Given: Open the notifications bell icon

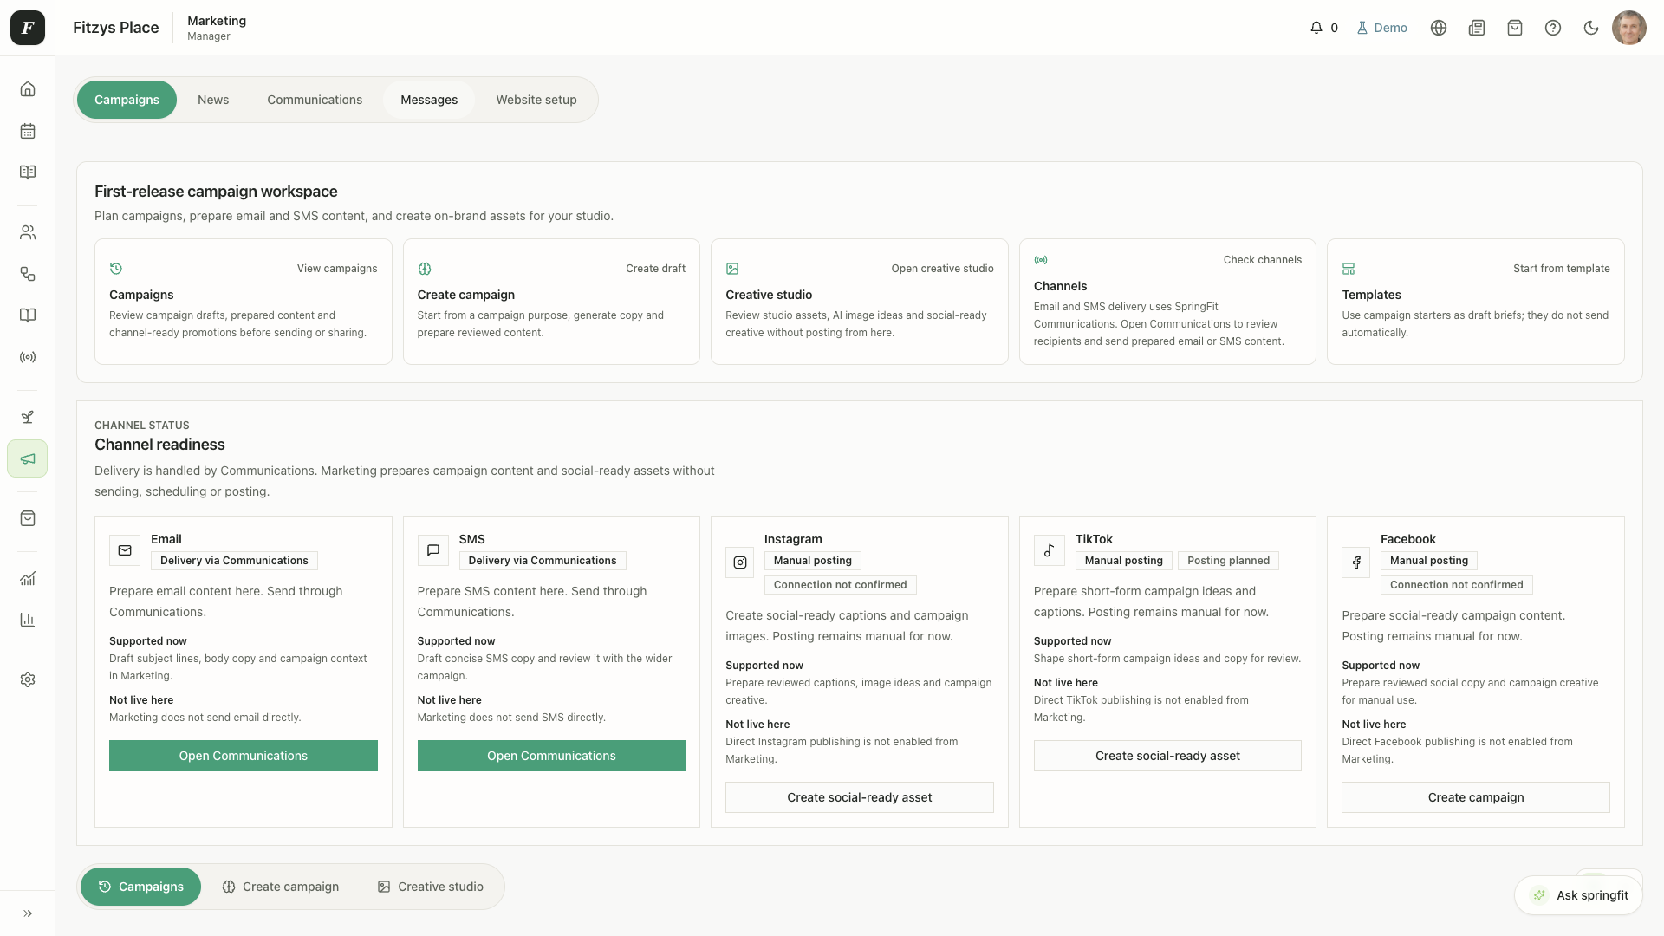Looking at the screenshot, I should click(1316, 28).
